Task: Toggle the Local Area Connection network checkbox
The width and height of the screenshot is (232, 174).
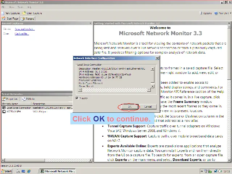Action: pyautogui.click(x=4, y=108)
